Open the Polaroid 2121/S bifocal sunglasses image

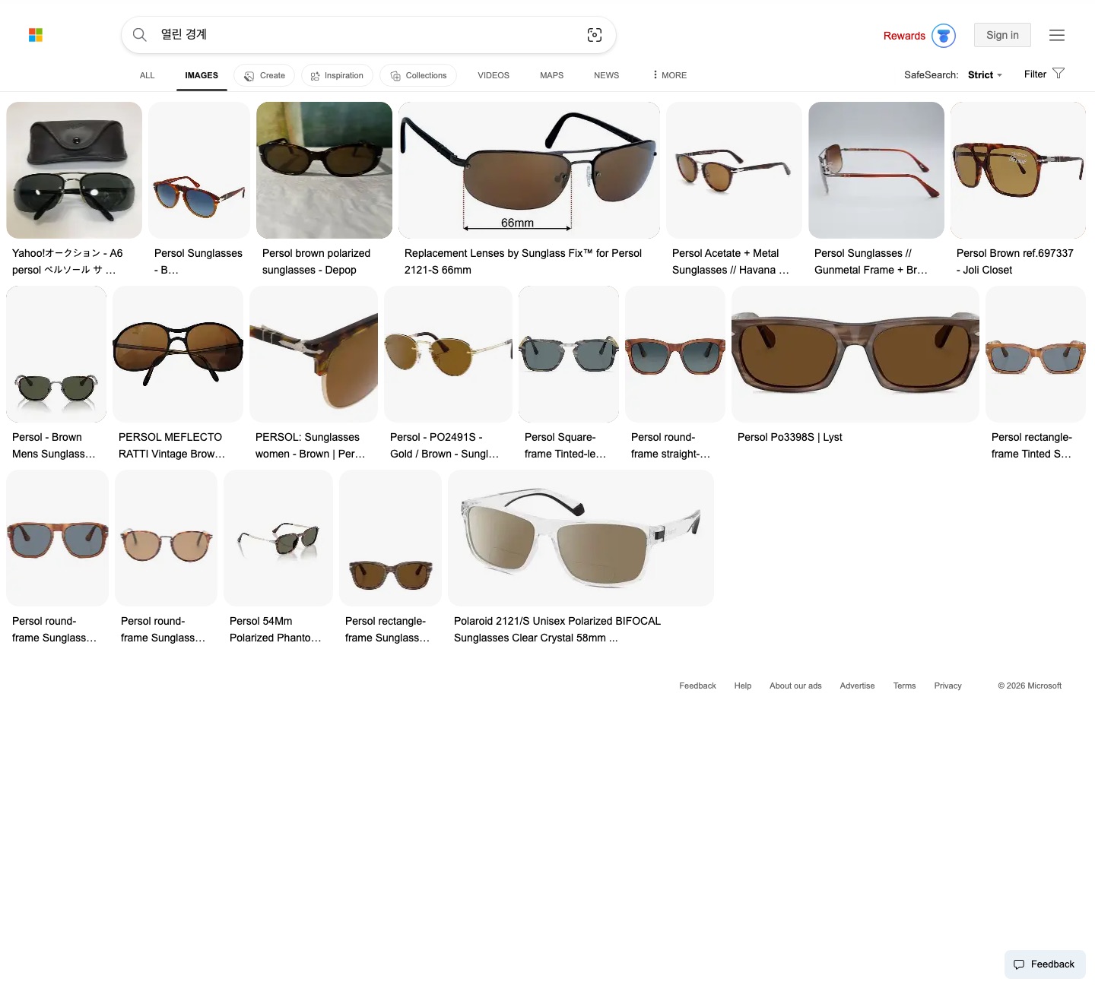581,538
